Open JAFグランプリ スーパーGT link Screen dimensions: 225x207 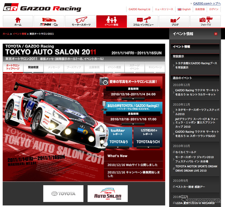197,123
